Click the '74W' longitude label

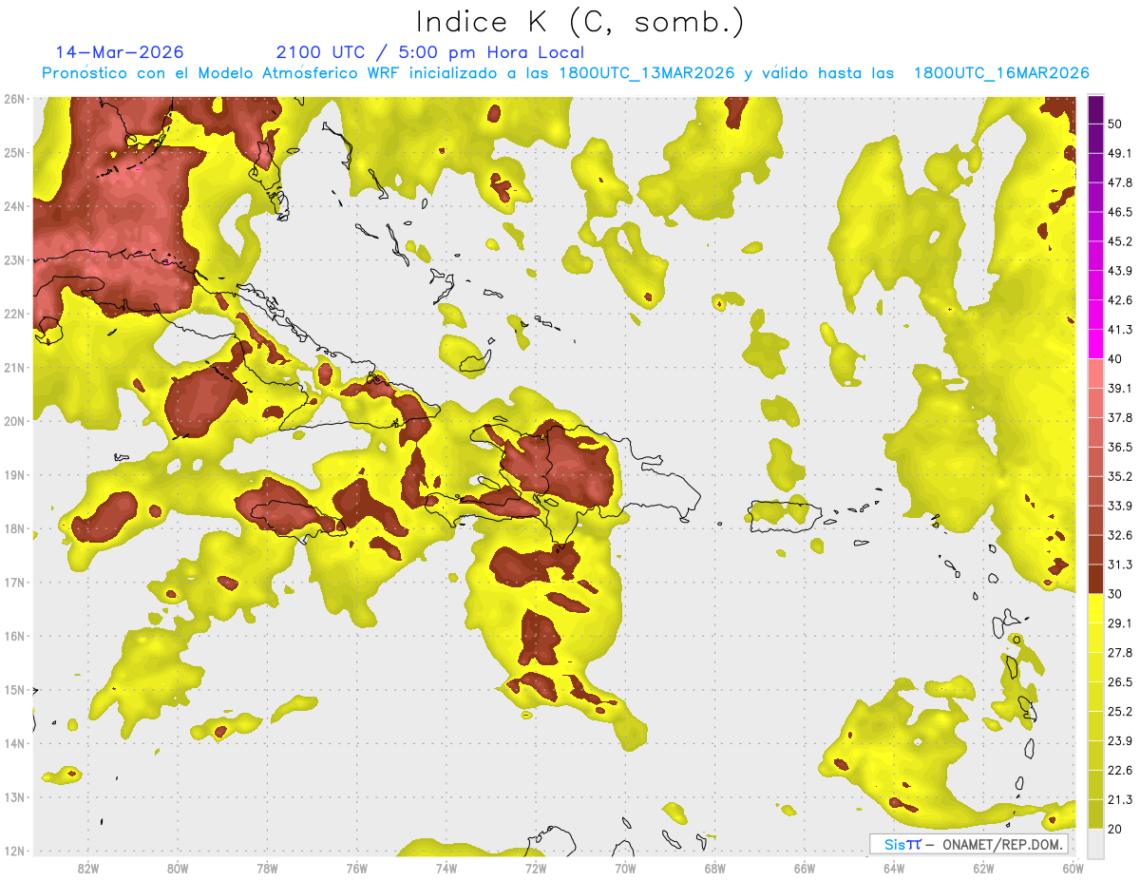tap(446, 868)
